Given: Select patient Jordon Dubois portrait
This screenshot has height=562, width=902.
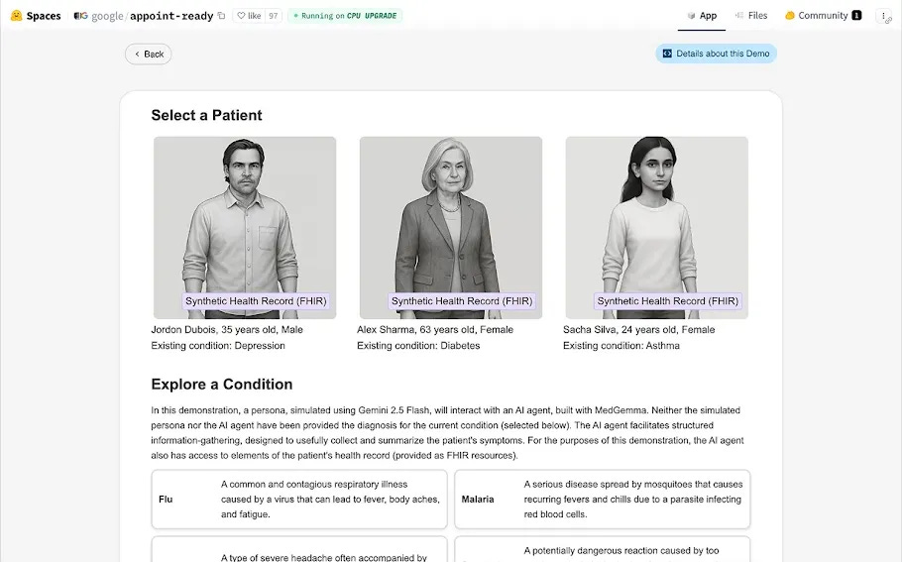Looking at the screenshot, I should (x=245, y=227).
